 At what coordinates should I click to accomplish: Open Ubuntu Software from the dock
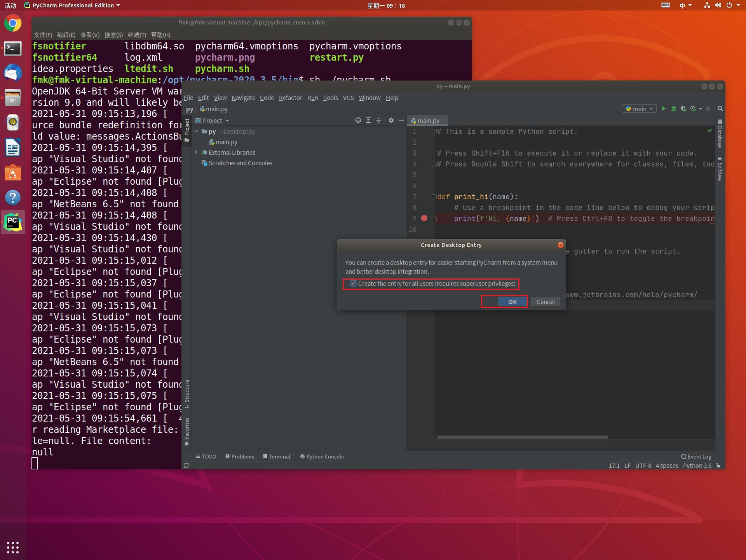[x=13, y=172]
